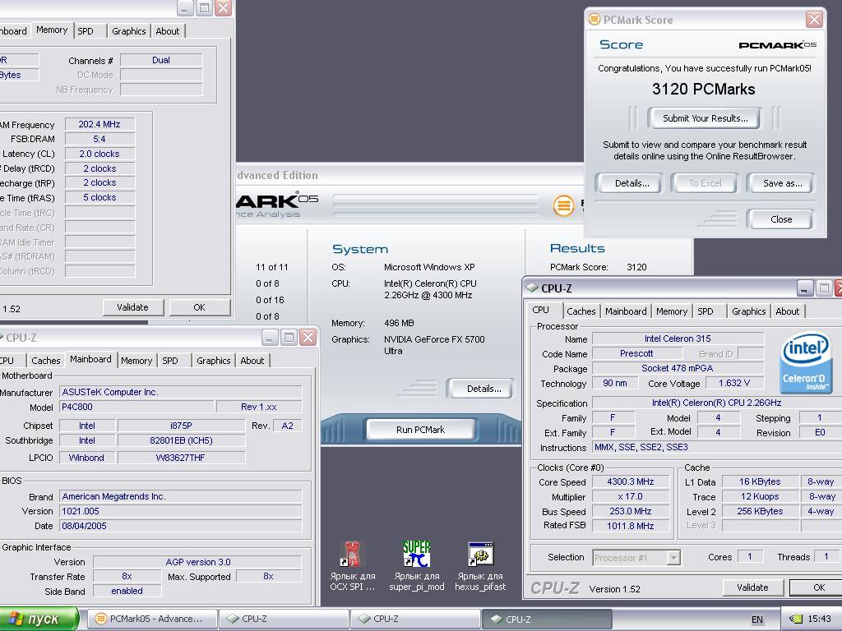Click the Rated FSB value 1011.8 MHz
This screenshot has height=631, width=842.
[631, 526]
